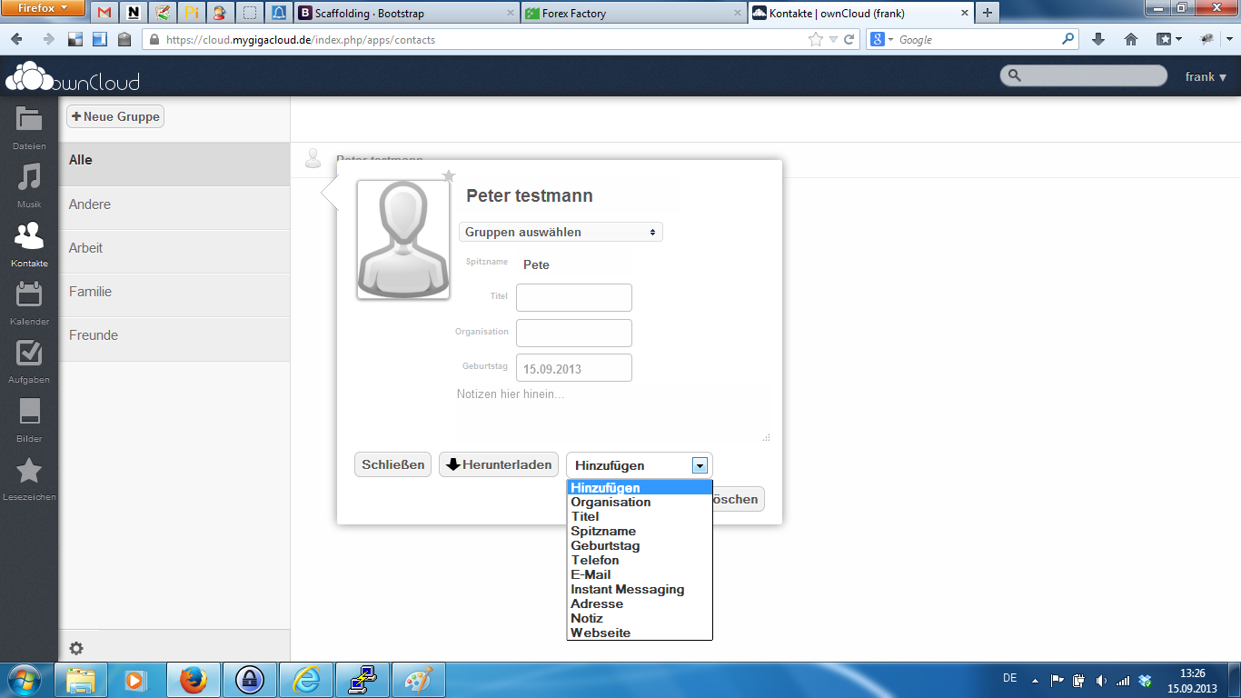This screenshot has height=698, width=1241.
Task: Open browser downloads arrow
Action: 1098,39
